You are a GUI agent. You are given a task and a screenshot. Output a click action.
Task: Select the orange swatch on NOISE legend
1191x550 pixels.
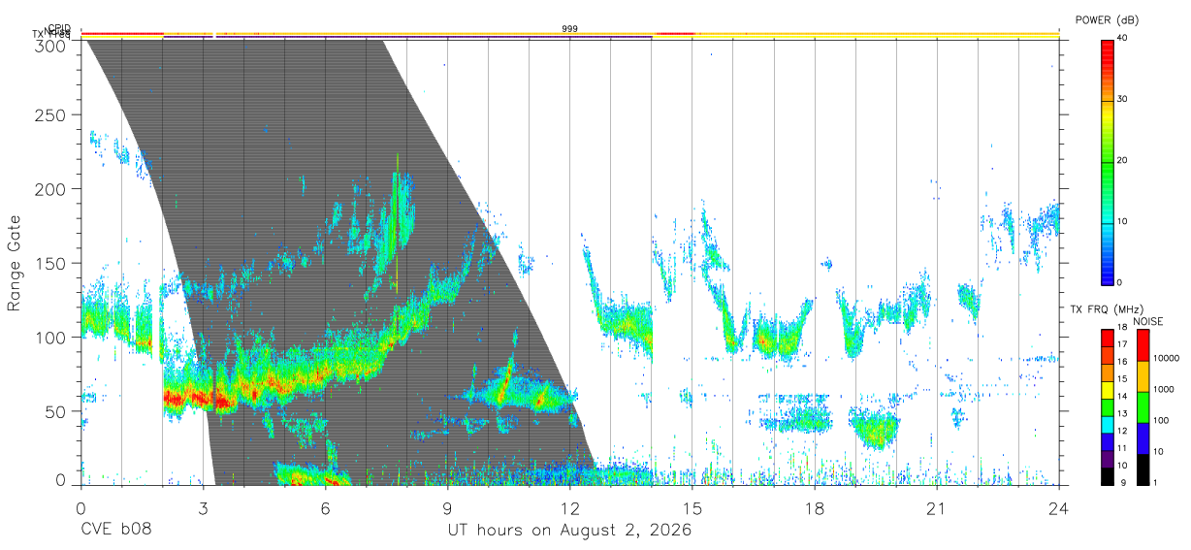point(1143,376)
